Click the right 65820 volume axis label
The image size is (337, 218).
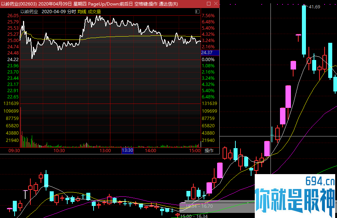tap(208, 126)
